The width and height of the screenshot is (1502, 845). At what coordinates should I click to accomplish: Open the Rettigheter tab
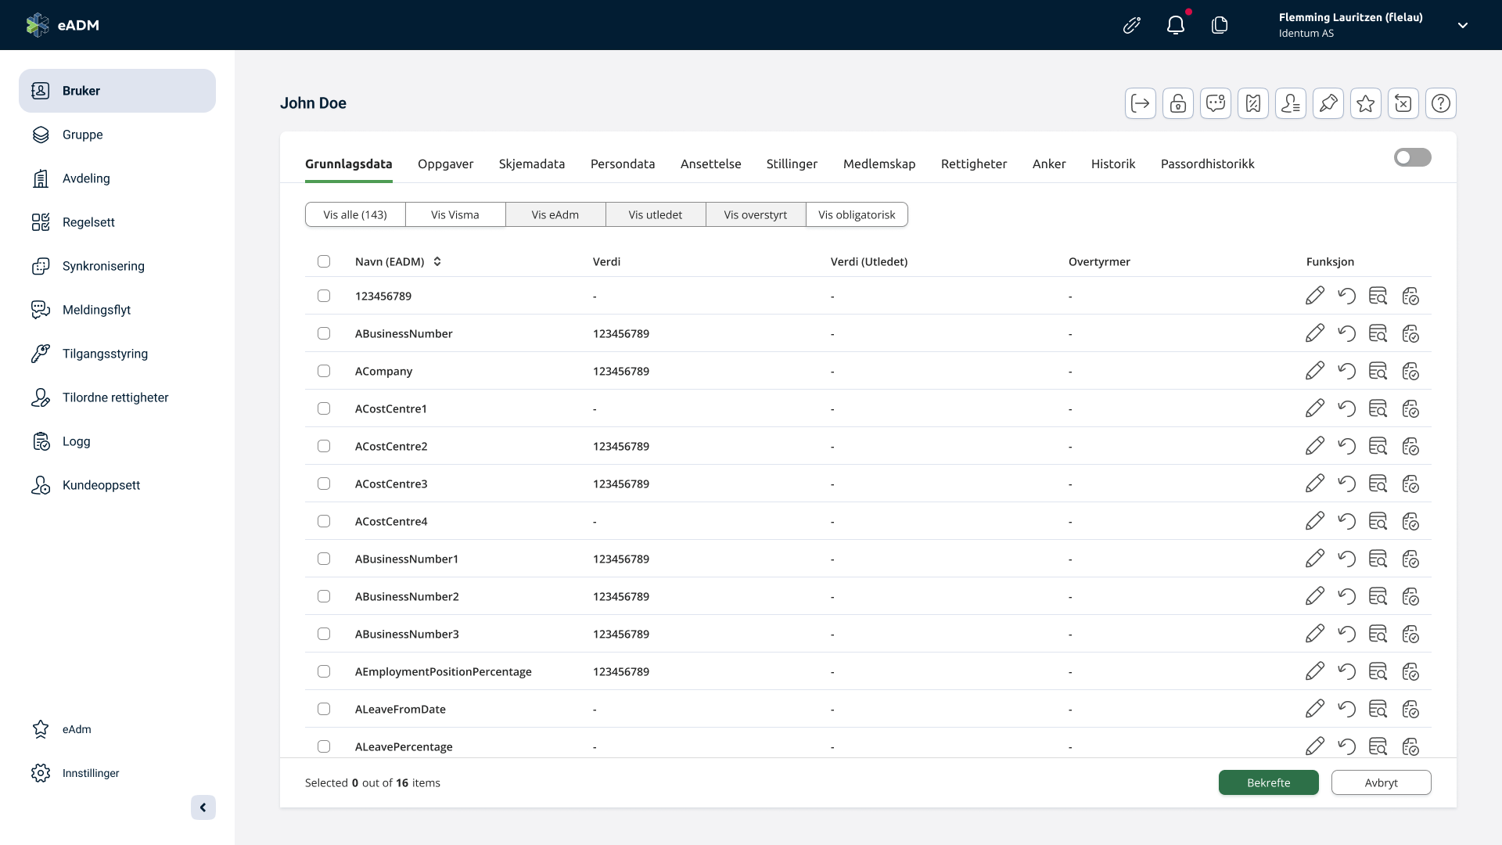point(974,163)
